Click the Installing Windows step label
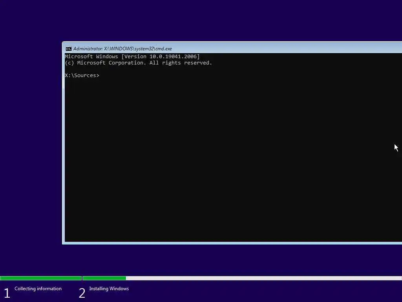This screenshot has width=402, height=302. [109, 289]
